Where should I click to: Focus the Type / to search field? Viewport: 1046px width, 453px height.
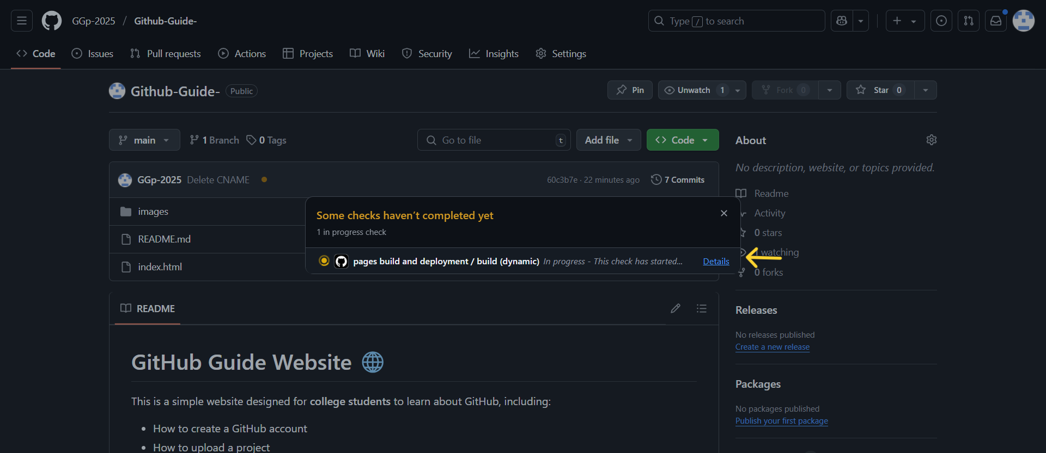pyautogui.click(x=737, y=21)
